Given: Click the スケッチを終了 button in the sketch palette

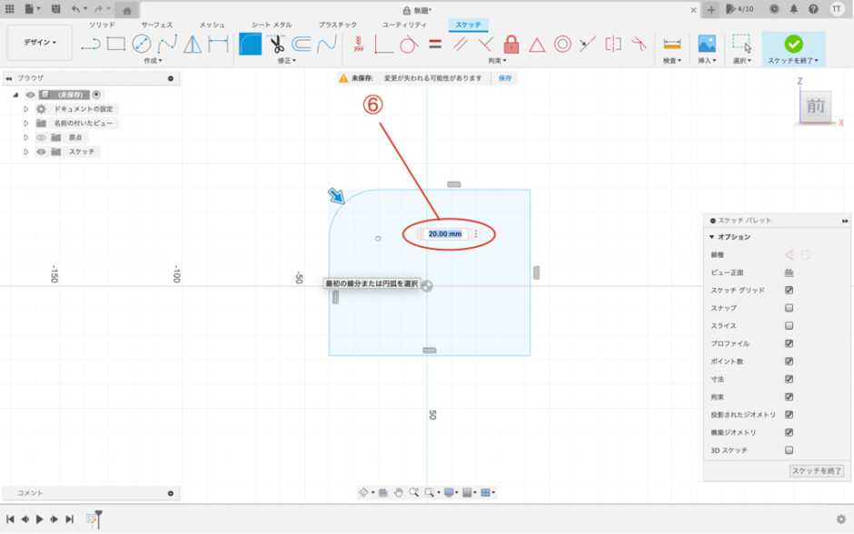Looking at the screenshot, I should click(817, 470).
